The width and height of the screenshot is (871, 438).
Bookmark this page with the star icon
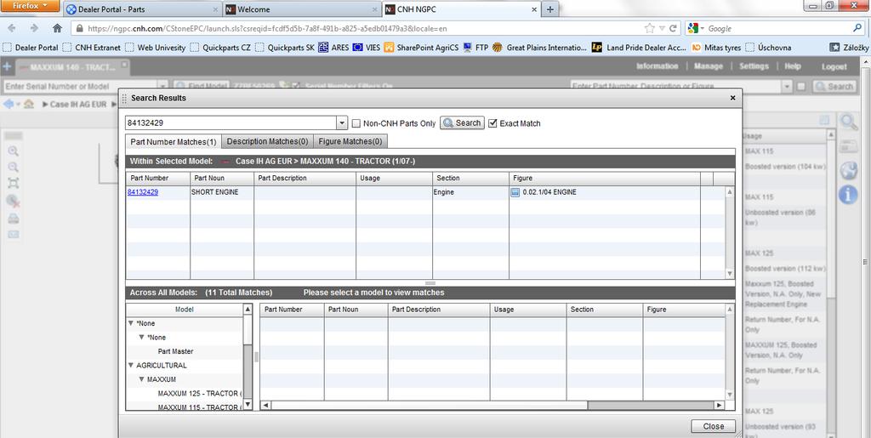pos(649,28)
